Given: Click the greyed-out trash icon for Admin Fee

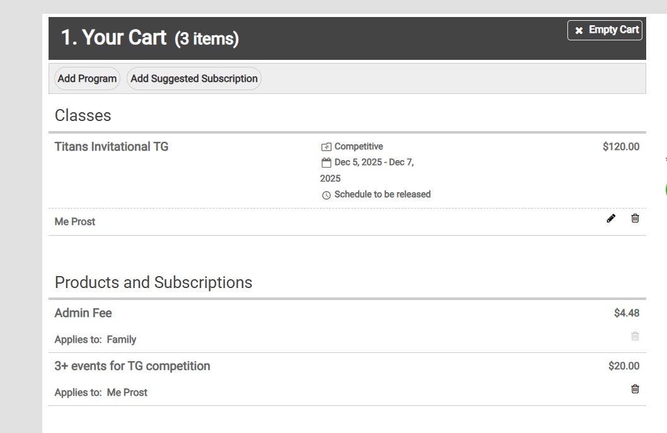Looking at the screenshot, I should click(635, 336).
